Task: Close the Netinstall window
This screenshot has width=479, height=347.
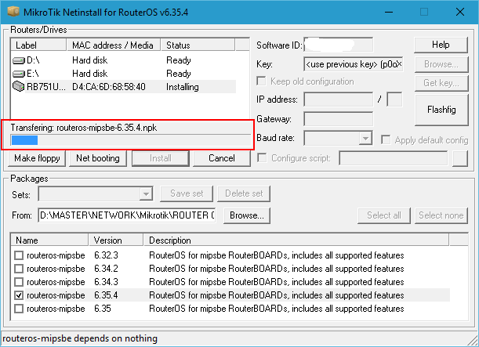Action: (460, 12)
